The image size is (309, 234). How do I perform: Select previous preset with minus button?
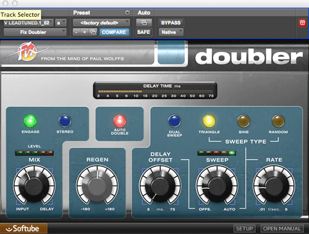coord(77,32)
